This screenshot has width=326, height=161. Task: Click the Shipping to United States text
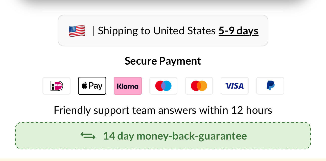click(156, 31)
